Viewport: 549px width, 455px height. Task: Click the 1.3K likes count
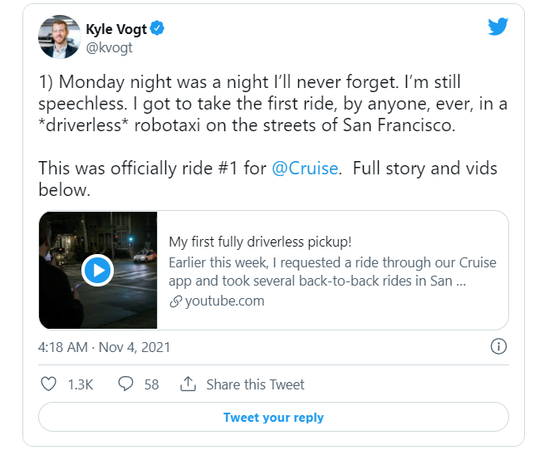coord(80,384)
